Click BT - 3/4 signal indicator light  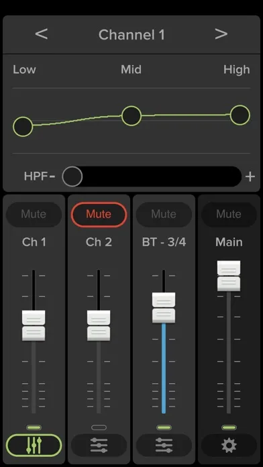[164, 427]
